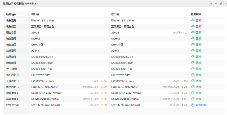Viewport: 227px width, 115px height.
Task: Click factory value MLHA3 sales model
Action: [36, 39]
